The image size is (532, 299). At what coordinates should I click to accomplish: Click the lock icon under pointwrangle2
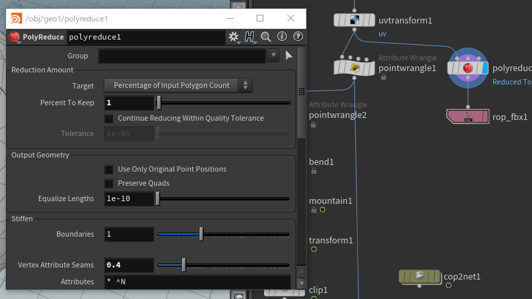point(313,125)
